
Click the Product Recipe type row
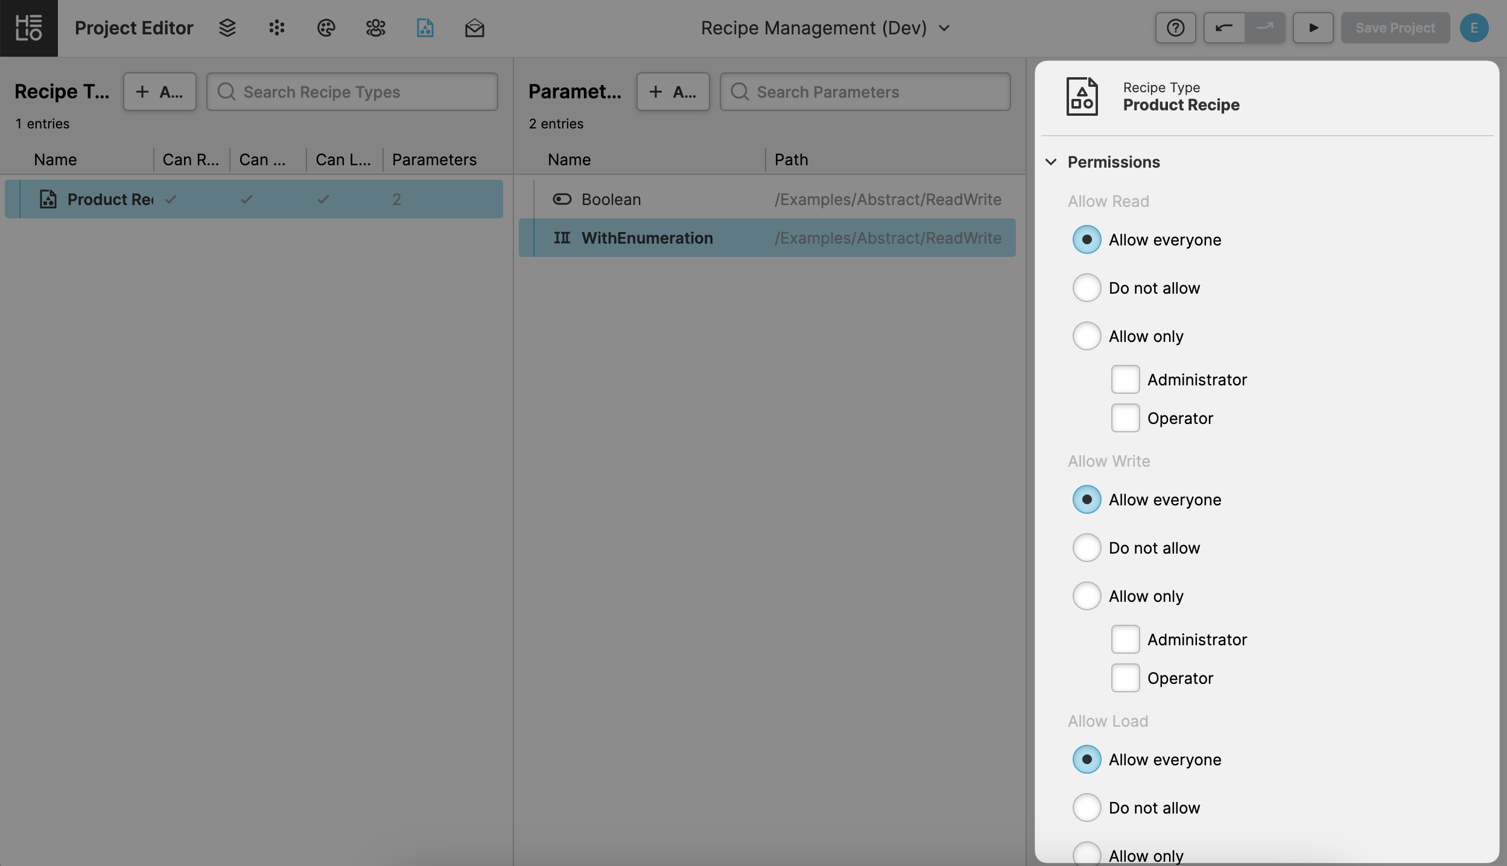click(x=253, y=199)
